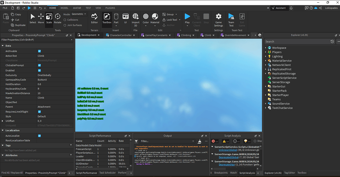Clear output with broom icon
The height and width of the screenshot is (177, 340).
click(200, 141)
